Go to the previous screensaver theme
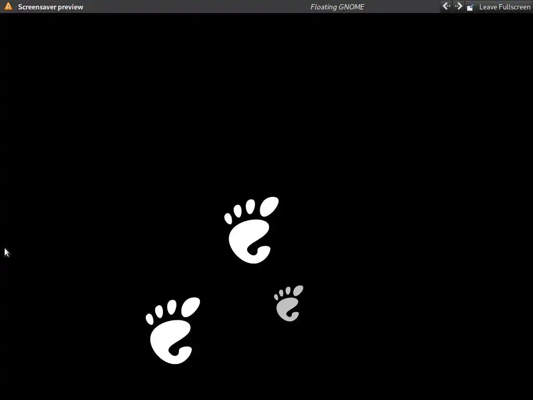Screen dimensions: 533x400 446,6
